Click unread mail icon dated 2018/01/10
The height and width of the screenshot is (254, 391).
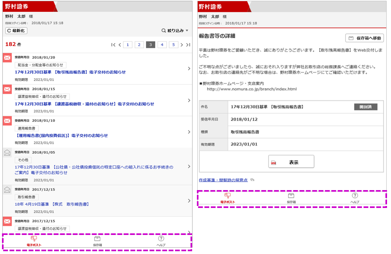[x=7, y=121]
